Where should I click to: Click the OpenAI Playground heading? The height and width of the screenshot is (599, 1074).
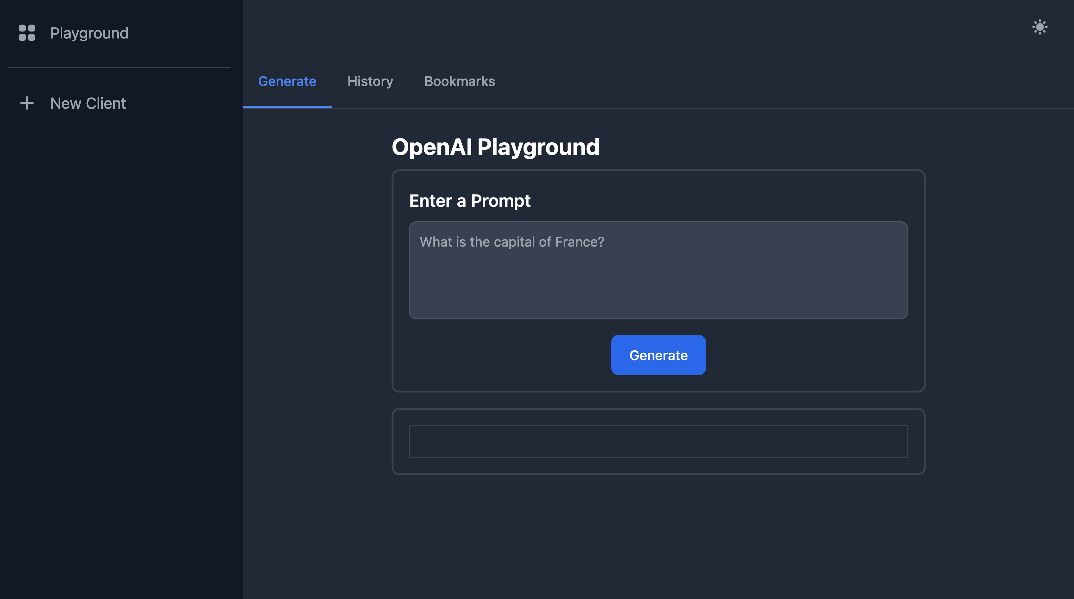pos(495,147)
